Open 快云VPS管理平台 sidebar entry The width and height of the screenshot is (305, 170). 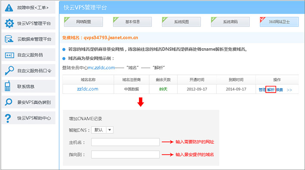point(28,23)
